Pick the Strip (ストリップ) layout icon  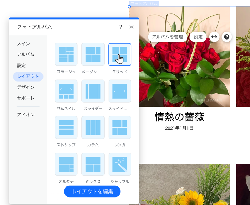pyautogui.click(x=66, y=127)
